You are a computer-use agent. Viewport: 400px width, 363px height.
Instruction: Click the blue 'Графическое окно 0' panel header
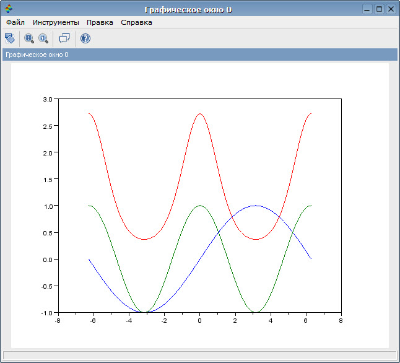(x=200, y=55)
